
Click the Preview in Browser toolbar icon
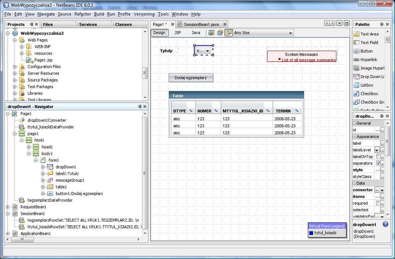coord(211,33)
